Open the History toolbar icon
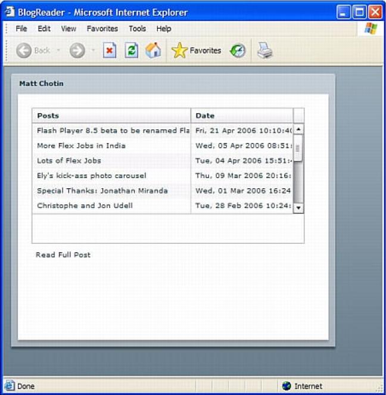This screenshot has width=386, height=395. (x=238, y=51)
